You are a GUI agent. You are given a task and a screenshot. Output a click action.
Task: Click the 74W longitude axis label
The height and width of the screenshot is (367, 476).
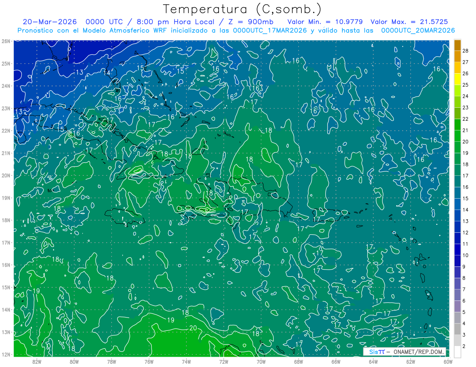coord(186,361)
